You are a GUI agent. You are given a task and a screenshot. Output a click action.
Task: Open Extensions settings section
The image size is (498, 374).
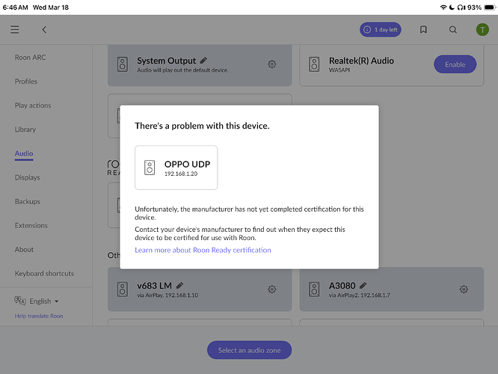(x=31, y=226)
